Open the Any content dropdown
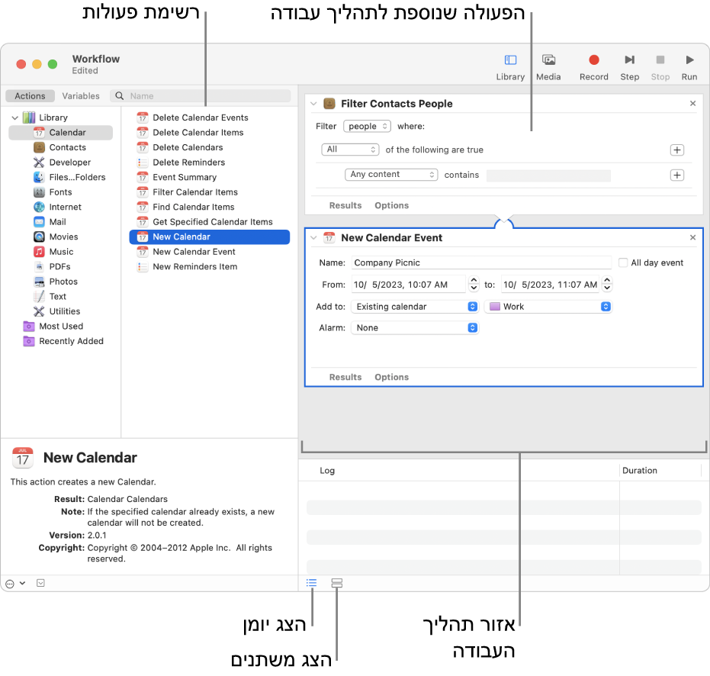The width and height of the screenshot is (710, 676). pos(391,175)
